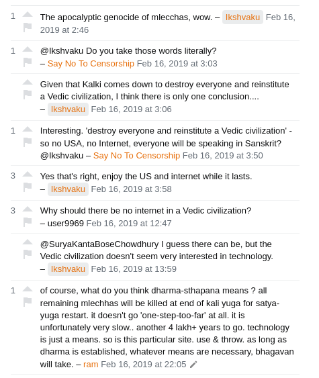Visit ram's user profile link
The height and width of the screenshot is (378, 319).
(x=91, y=365)
